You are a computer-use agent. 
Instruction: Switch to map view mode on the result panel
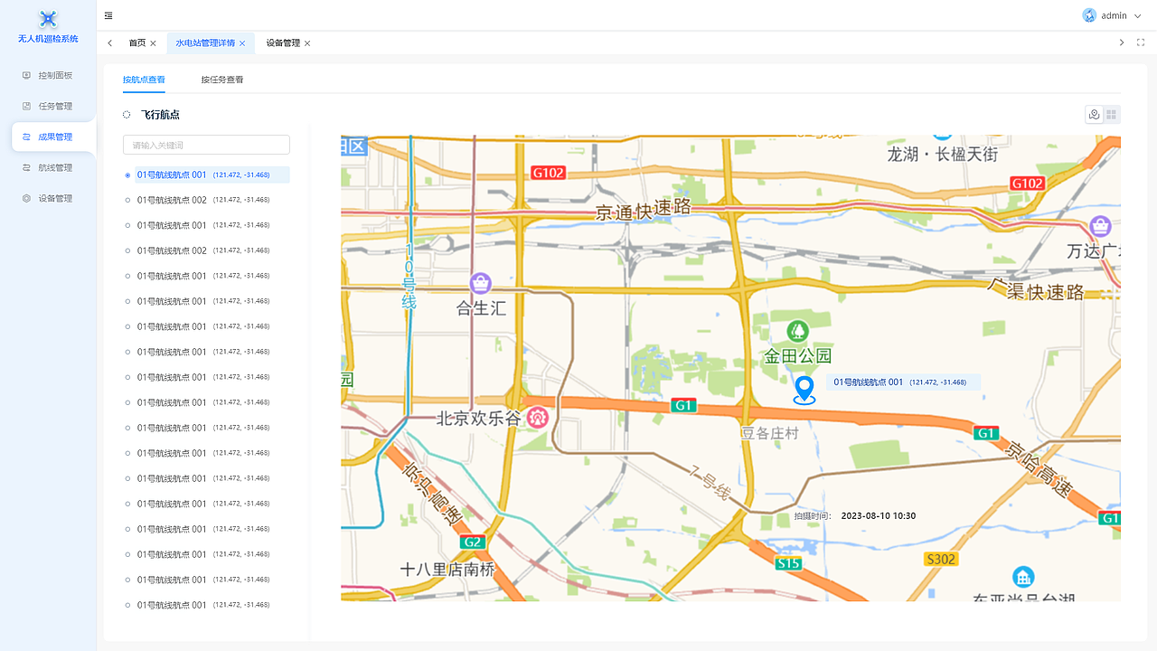(1094, 114)
